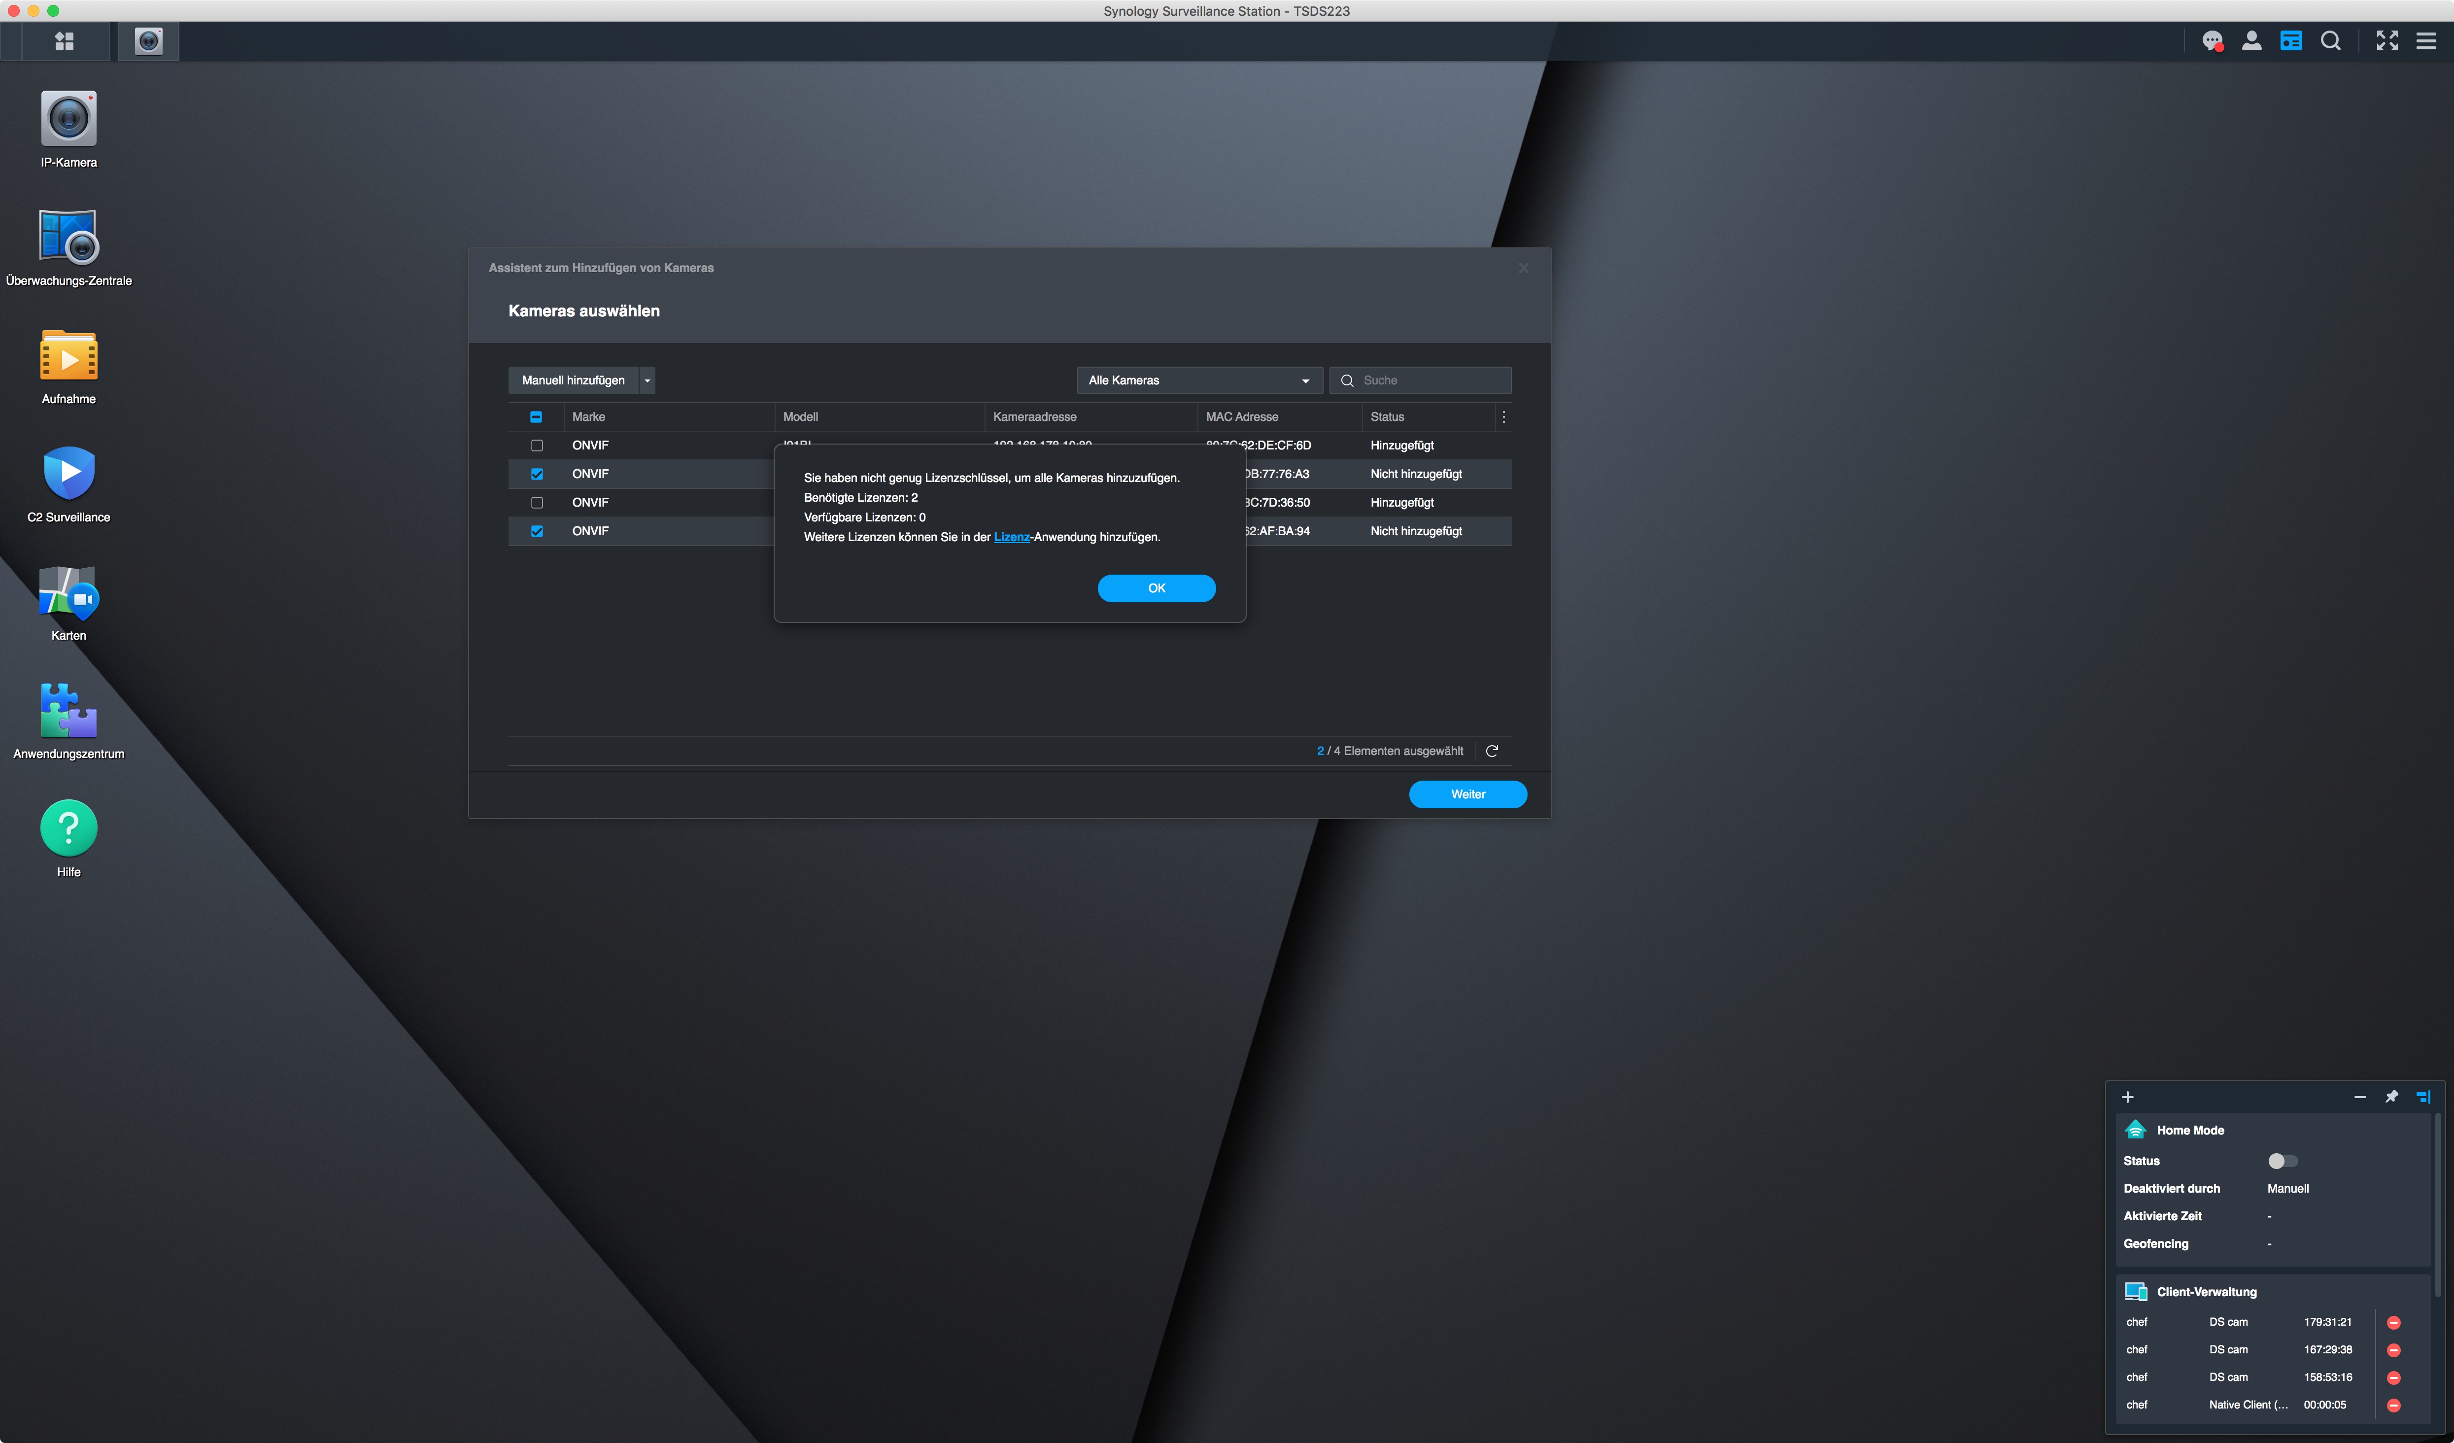Viewport: 2454px width, 1443px height.
Task: Open the user account icon
Action: tap(2251, 41)
